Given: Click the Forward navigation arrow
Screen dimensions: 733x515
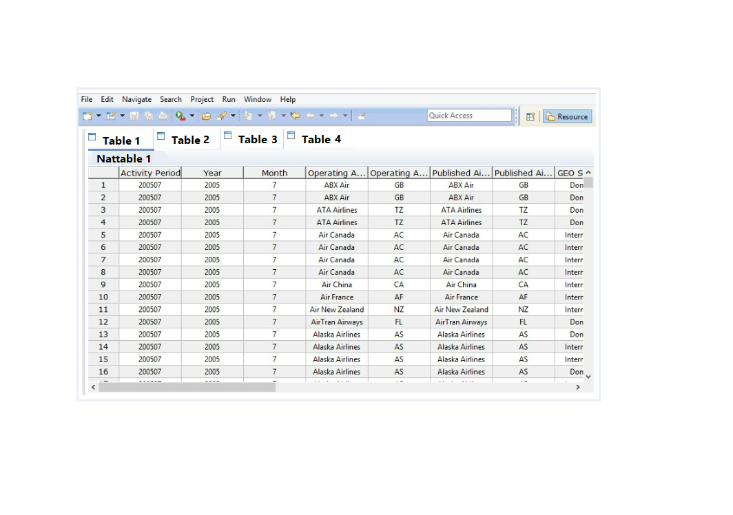Looking at the screenshot, I should [333, 116].
